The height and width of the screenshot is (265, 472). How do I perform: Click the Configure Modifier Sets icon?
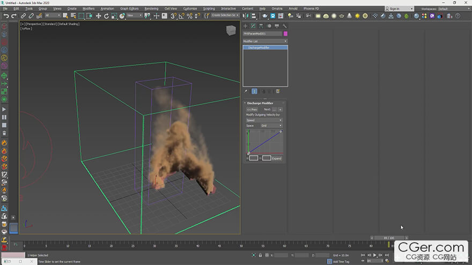coord(278,91)
